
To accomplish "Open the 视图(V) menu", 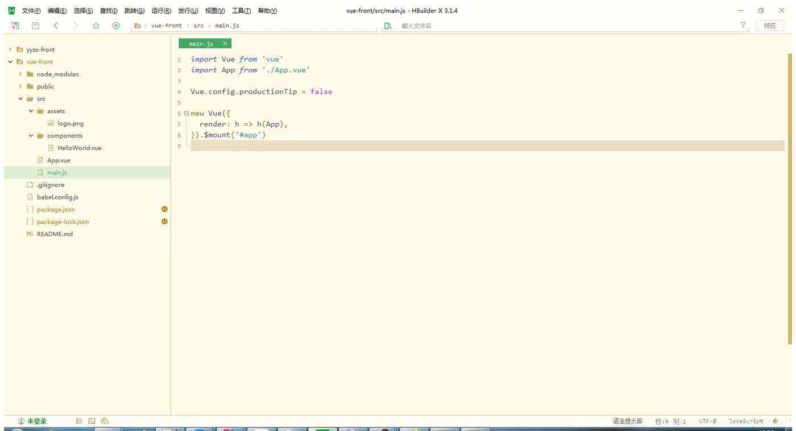I will 215,11.
